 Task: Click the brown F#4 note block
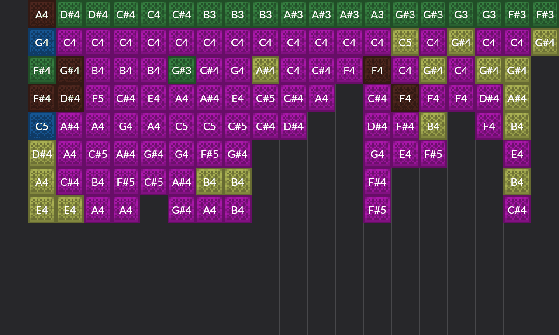pyautogui.click(x=42, y=98)
